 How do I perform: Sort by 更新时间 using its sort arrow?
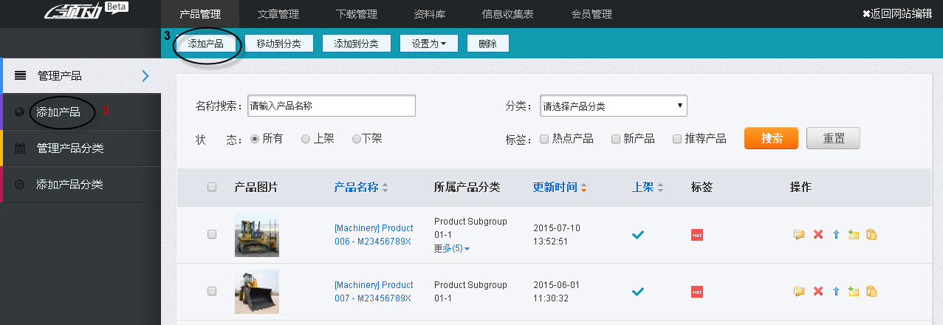(x=584, y=188)
